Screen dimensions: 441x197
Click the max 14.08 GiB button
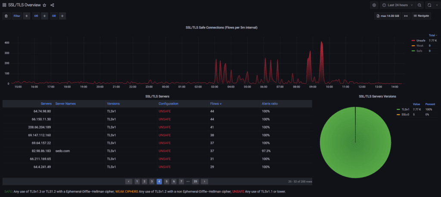tap(388, 16)
